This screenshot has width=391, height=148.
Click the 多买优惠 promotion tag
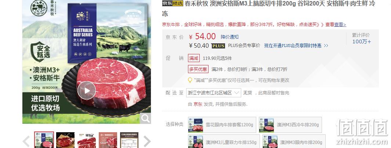coord(198,69)
